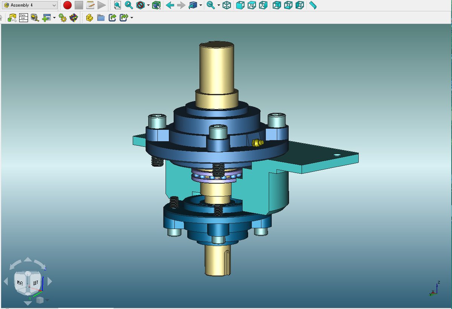Select second solid-face cube view icon
This screenshot has width=452, height=309.
[252, 5]
